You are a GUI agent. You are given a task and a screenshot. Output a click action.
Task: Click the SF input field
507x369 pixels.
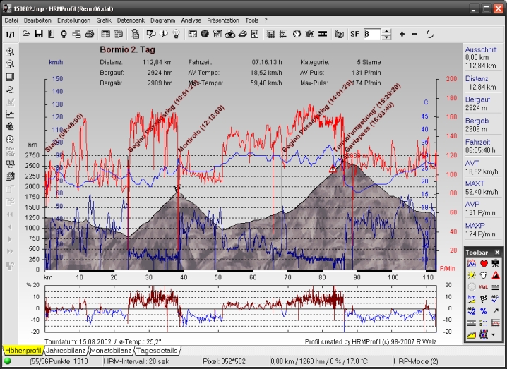coord(371,34)
